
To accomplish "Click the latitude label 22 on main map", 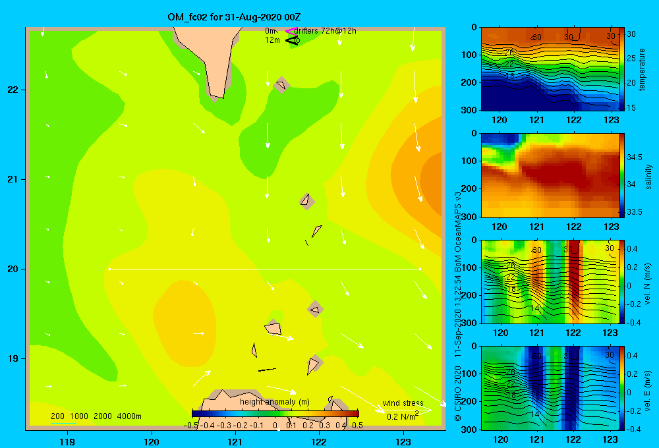I will tap(13, 90).
